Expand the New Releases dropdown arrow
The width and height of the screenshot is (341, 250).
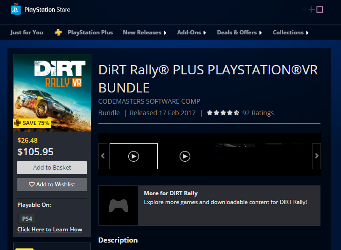coord(165,33)
